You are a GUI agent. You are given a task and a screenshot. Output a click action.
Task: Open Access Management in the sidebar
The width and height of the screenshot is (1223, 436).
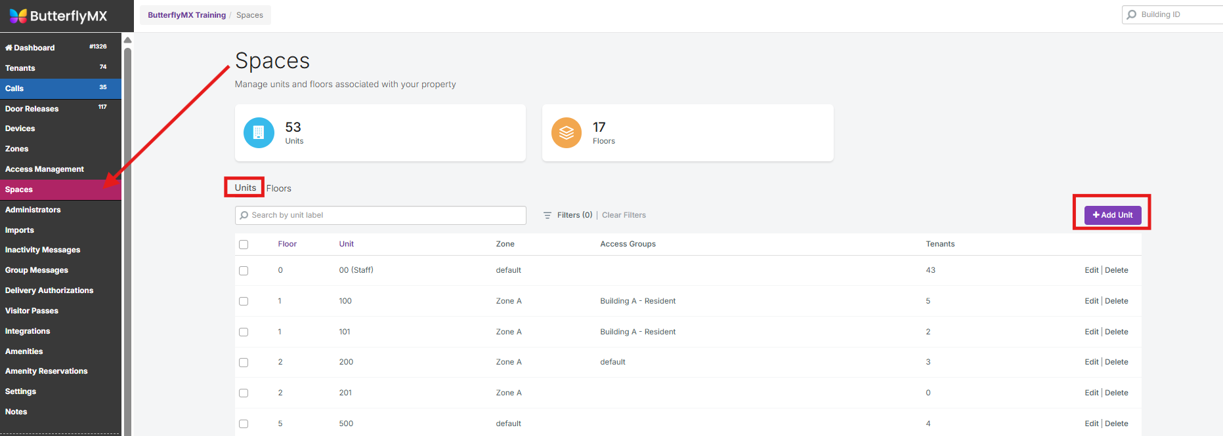(45, 169)
